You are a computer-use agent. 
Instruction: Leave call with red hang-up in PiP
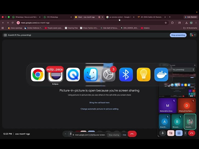click(192, 133)
